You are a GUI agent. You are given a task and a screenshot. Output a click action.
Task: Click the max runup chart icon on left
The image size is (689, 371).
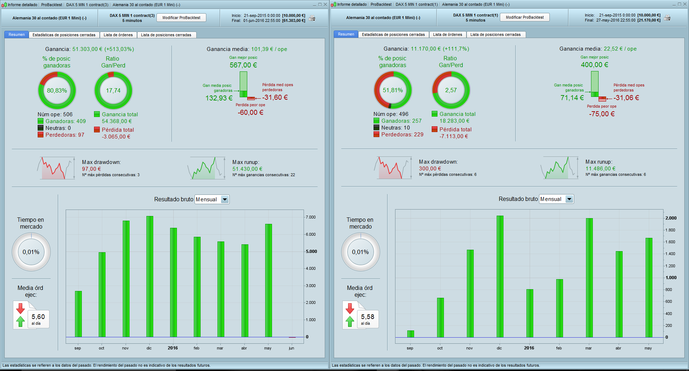[x=206, y=168]
